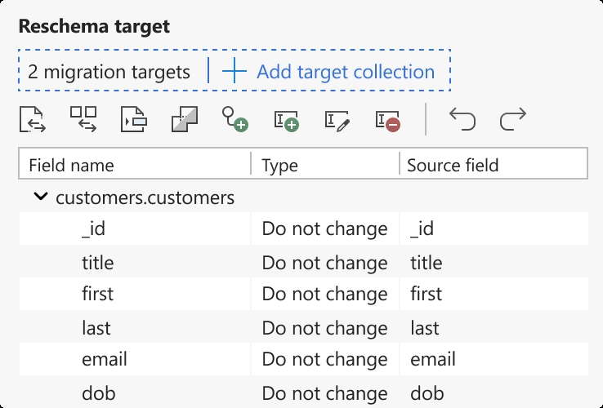The height and width of the screenshot is (408, 603).
Task: Open the Type cell of first row
Action: pyautogui.click(x=325, y=294)
